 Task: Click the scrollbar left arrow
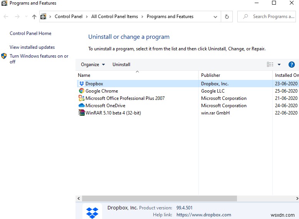coord(79,198)
